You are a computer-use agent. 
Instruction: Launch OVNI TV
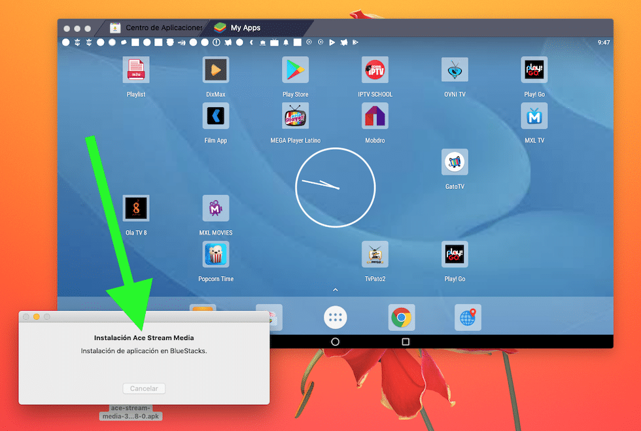pos(455,69)
